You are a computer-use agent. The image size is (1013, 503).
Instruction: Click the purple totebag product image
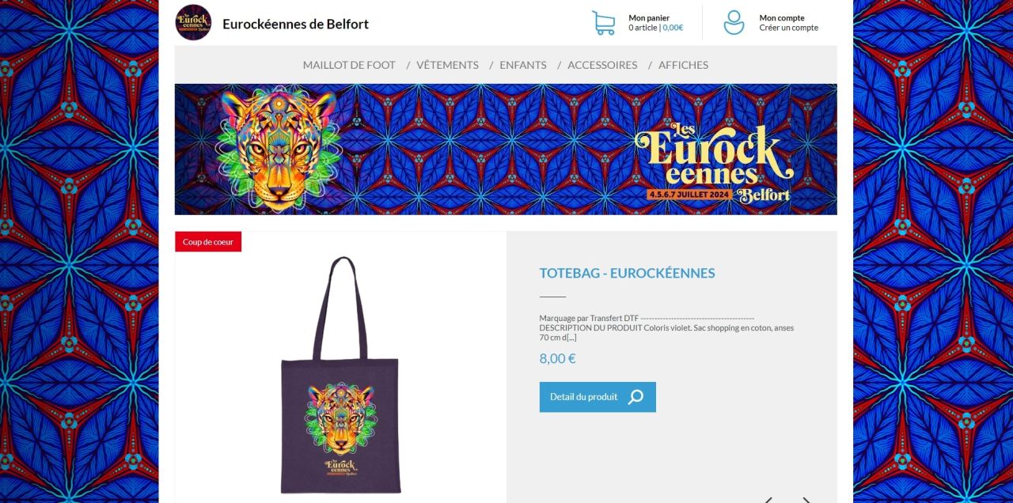340,375
